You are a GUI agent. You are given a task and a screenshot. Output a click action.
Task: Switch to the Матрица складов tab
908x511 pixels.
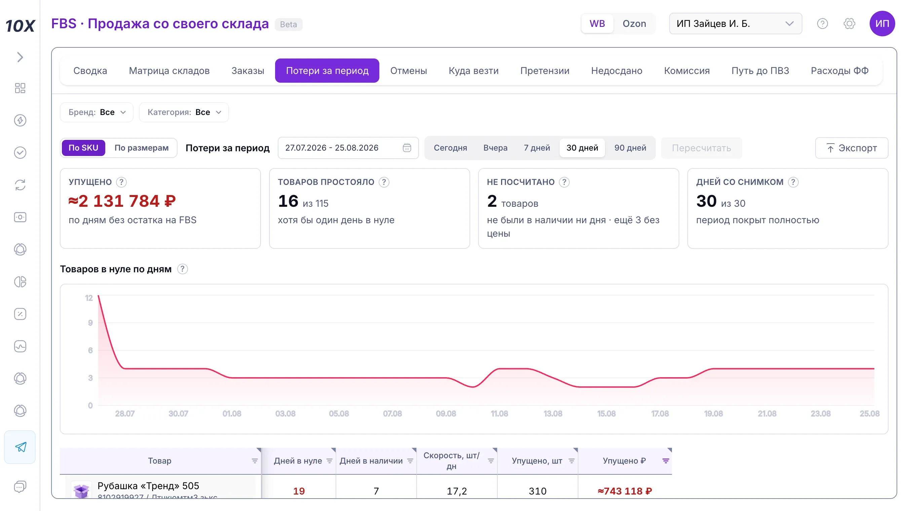click(x=169, y=71)
